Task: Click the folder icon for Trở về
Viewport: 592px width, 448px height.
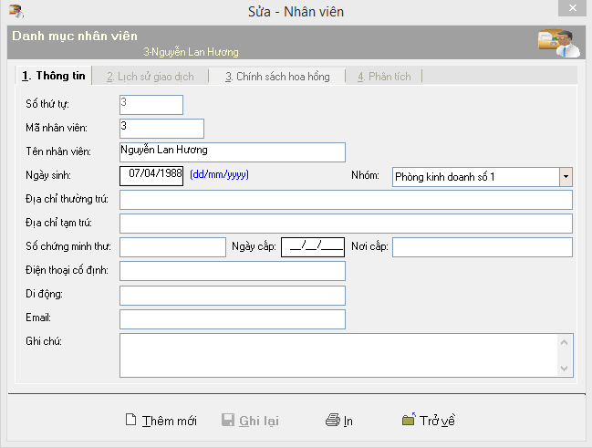Action: pos(409,421)
